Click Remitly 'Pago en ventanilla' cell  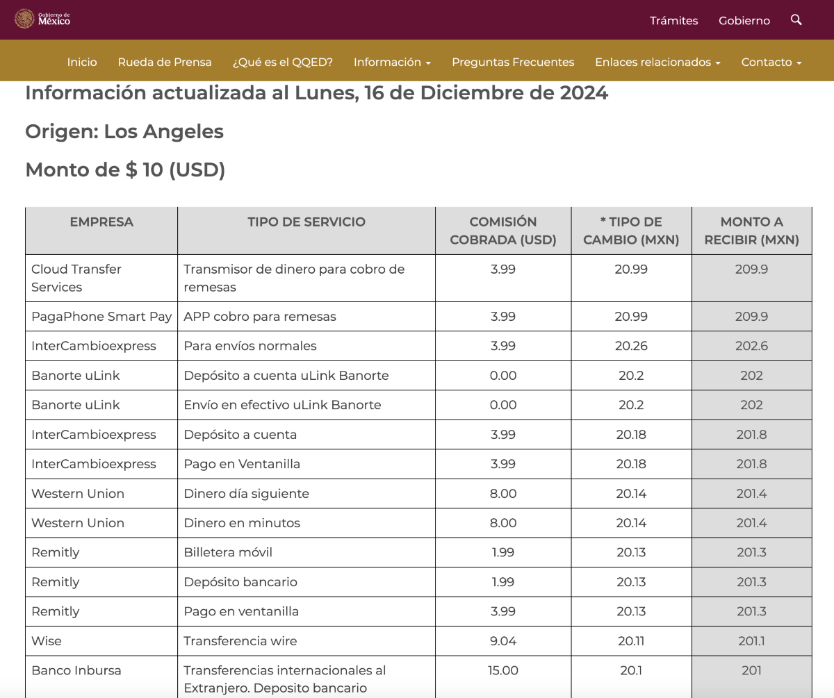coord(306,612)
